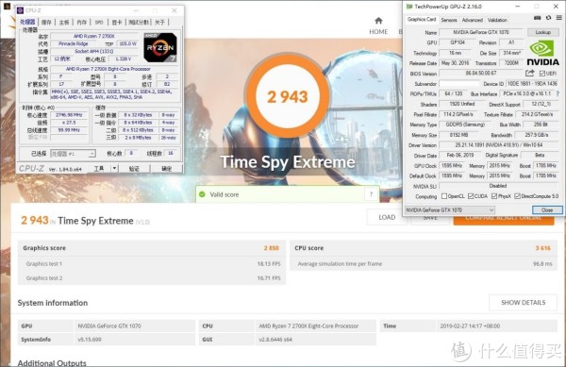This screenshot has width=566, height=367.
Task: Switch to the GPU-Z Sensors tab
Action: click(x=449, y=20)
